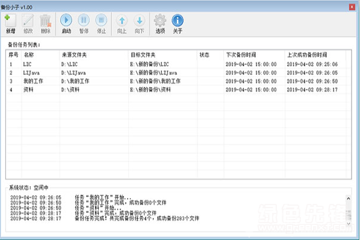The width and height of the screenshot is (360, 240).
Task: Sort by the 序号 column header
Action: click(x=13, y=55)
